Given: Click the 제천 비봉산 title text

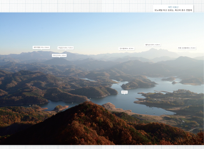Looking at the screenshot, I should tap(173, 7).
